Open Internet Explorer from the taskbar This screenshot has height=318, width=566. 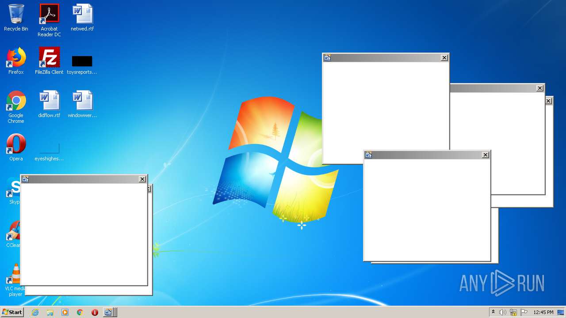35,312
